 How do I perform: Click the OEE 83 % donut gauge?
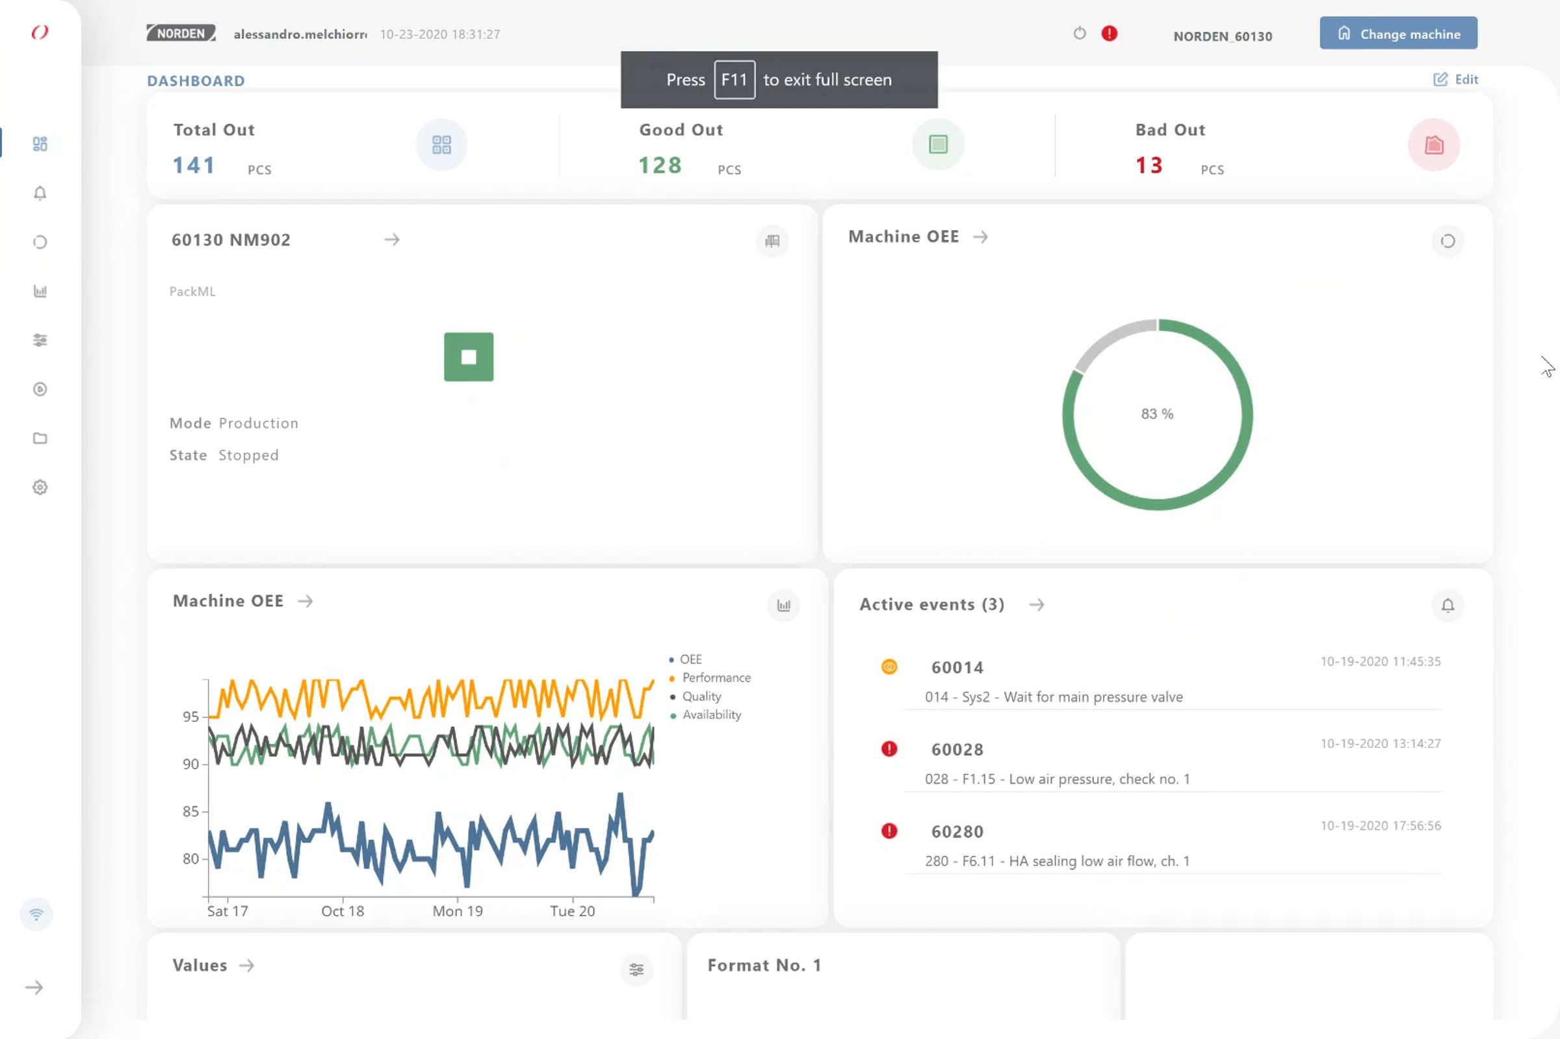pyautogui.click(x=1156, y=414)
